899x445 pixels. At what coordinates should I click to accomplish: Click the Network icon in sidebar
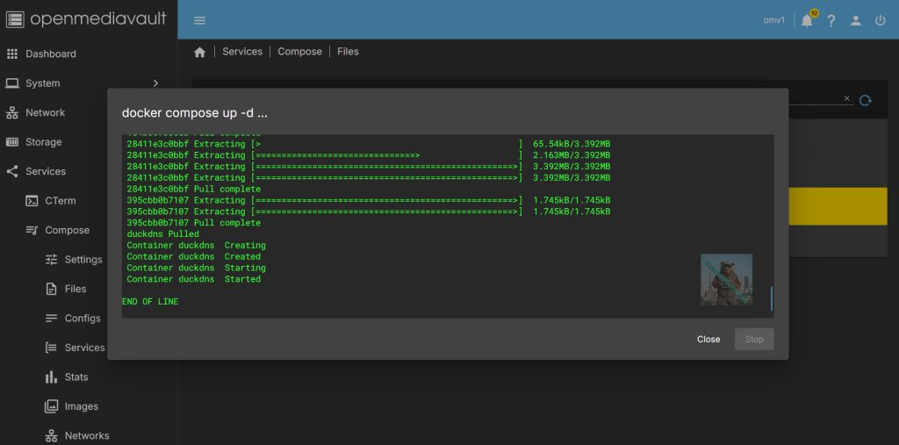click(12, 113)
